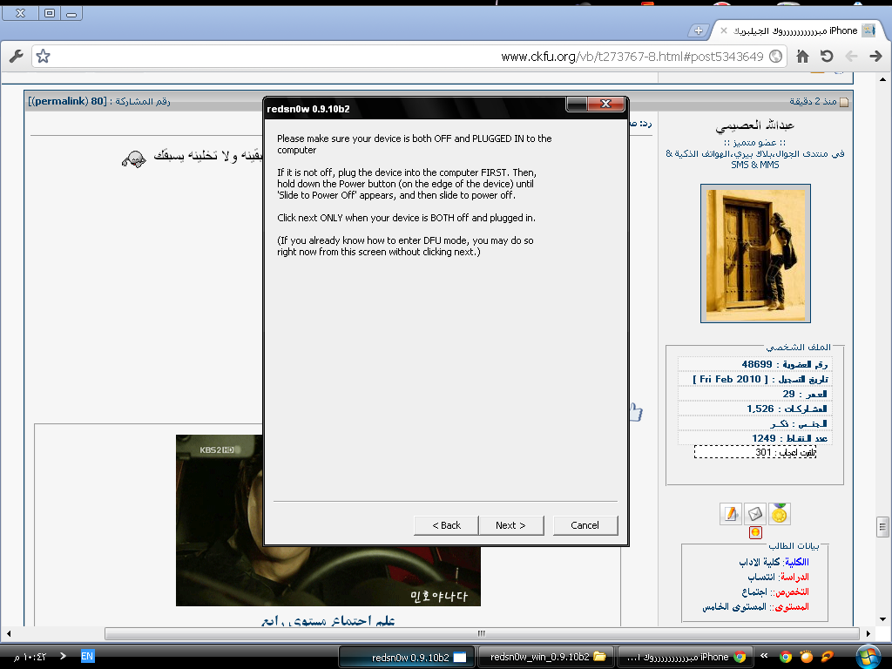Reload the current forum page
Image resolution: width=892 pixels, height=669 pixels.
pos(827,56)
